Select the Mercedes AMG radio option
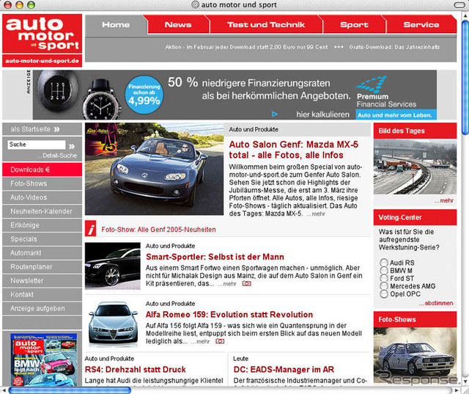The width and height of the screenshot is (469, 394). 384,286
